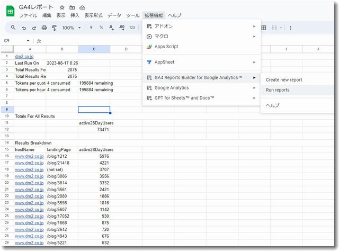The height and width of the screenshot is (251, 339).
Task: Star the GA4レポート document
Action: tap(62, 7)
